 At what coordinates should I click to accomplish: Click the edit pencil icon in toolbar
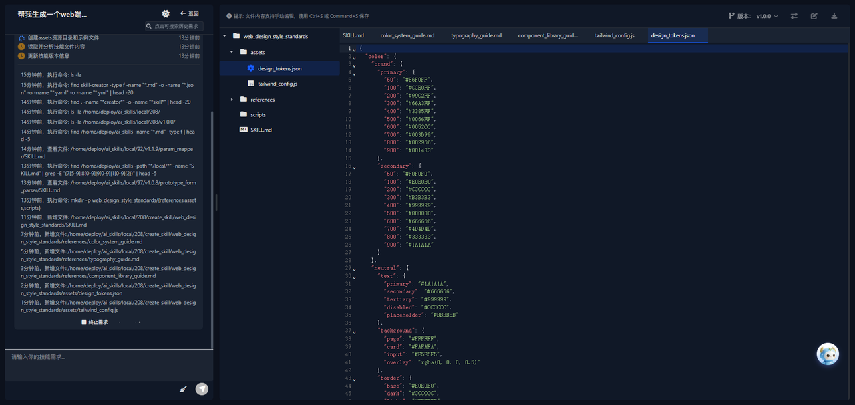point(814,16)
